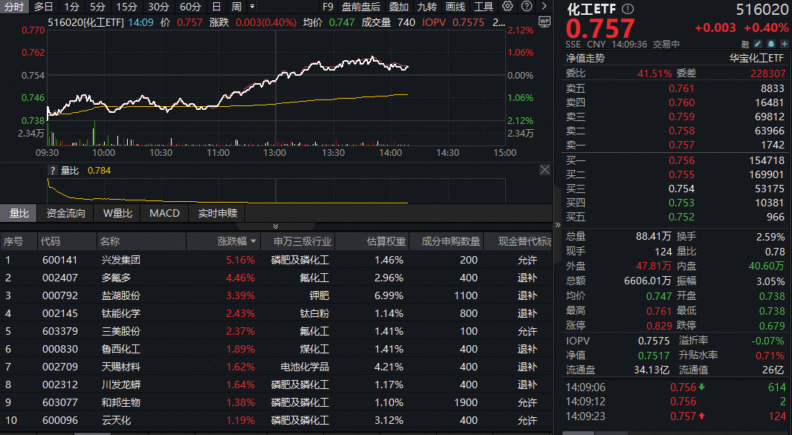Select 兴发集团 row in holdings table
The image size is (792, 435).
coord(120,260)
